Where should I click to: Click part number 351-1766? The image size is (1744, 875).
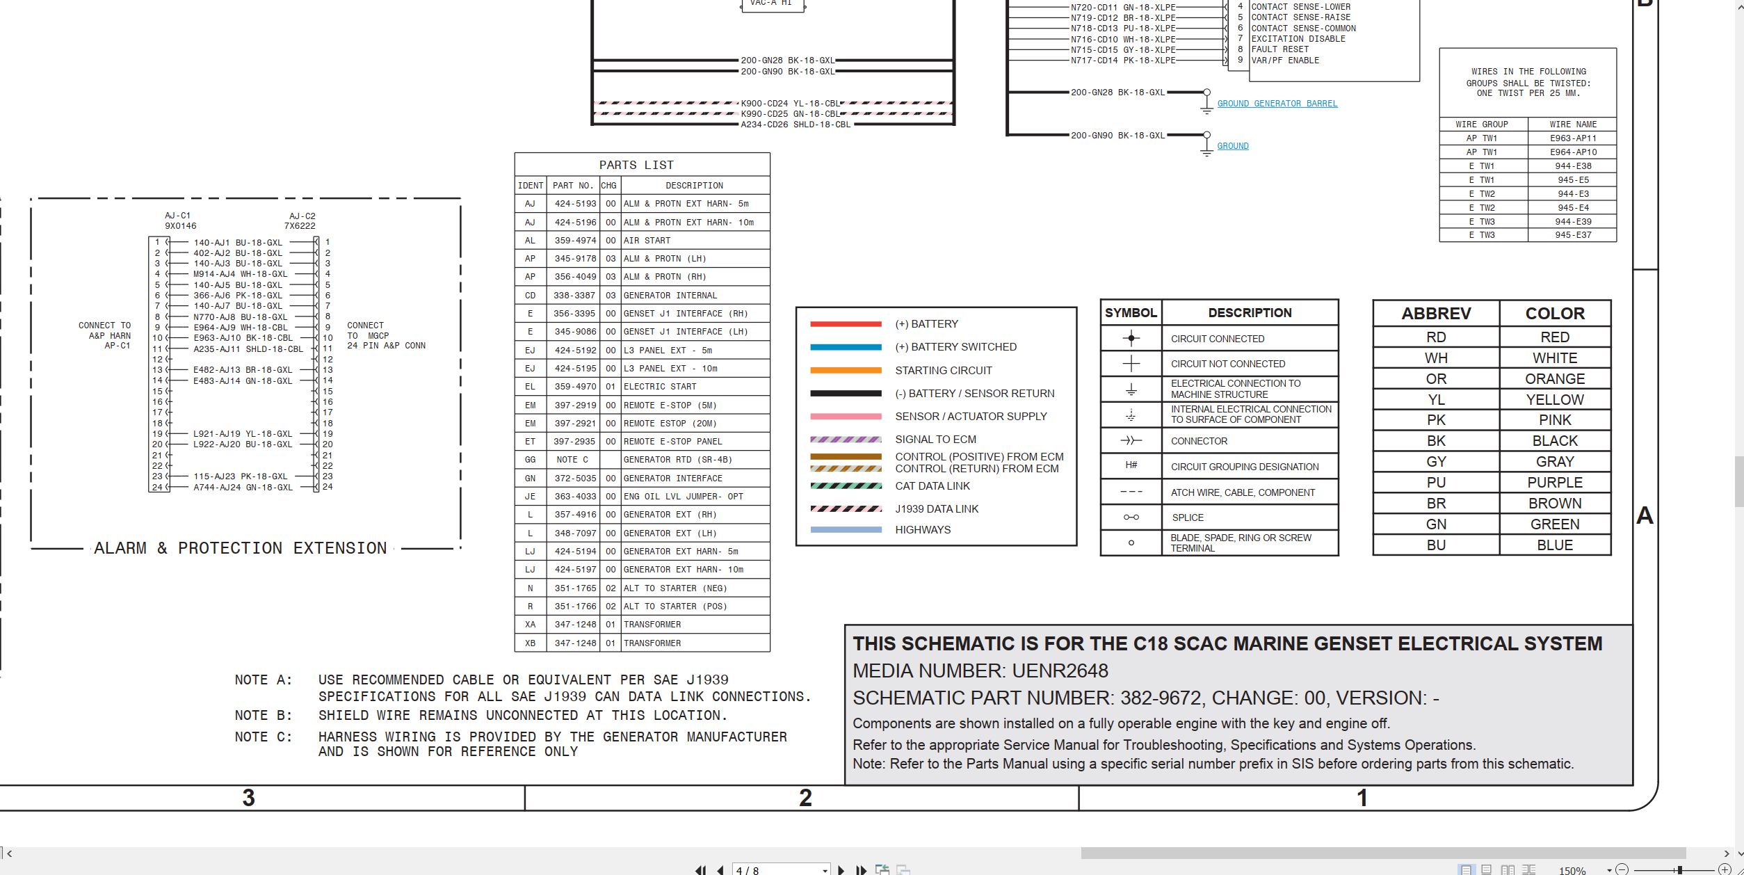click(x=575, y=607)
